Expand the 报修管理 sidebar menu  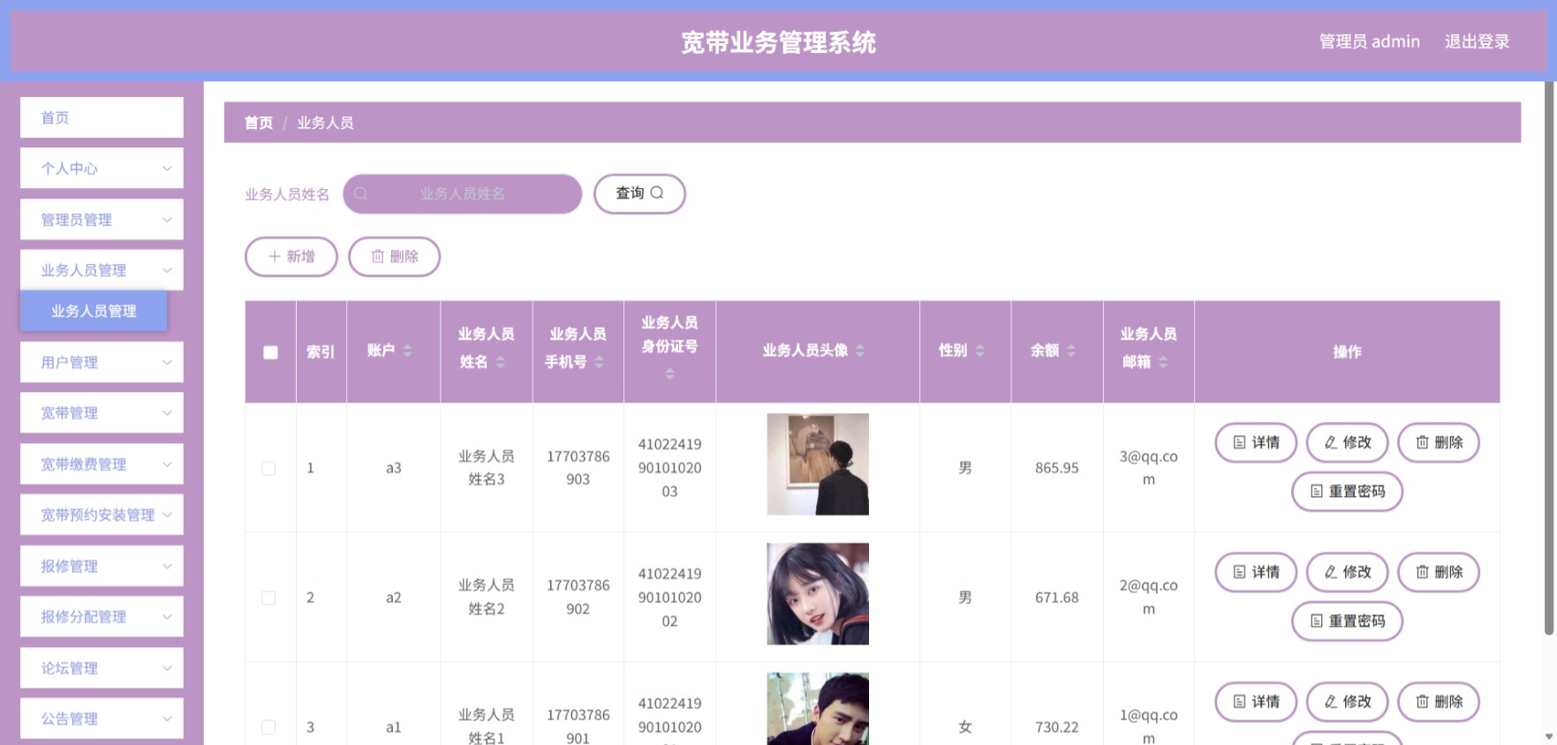tap(102, 566)
